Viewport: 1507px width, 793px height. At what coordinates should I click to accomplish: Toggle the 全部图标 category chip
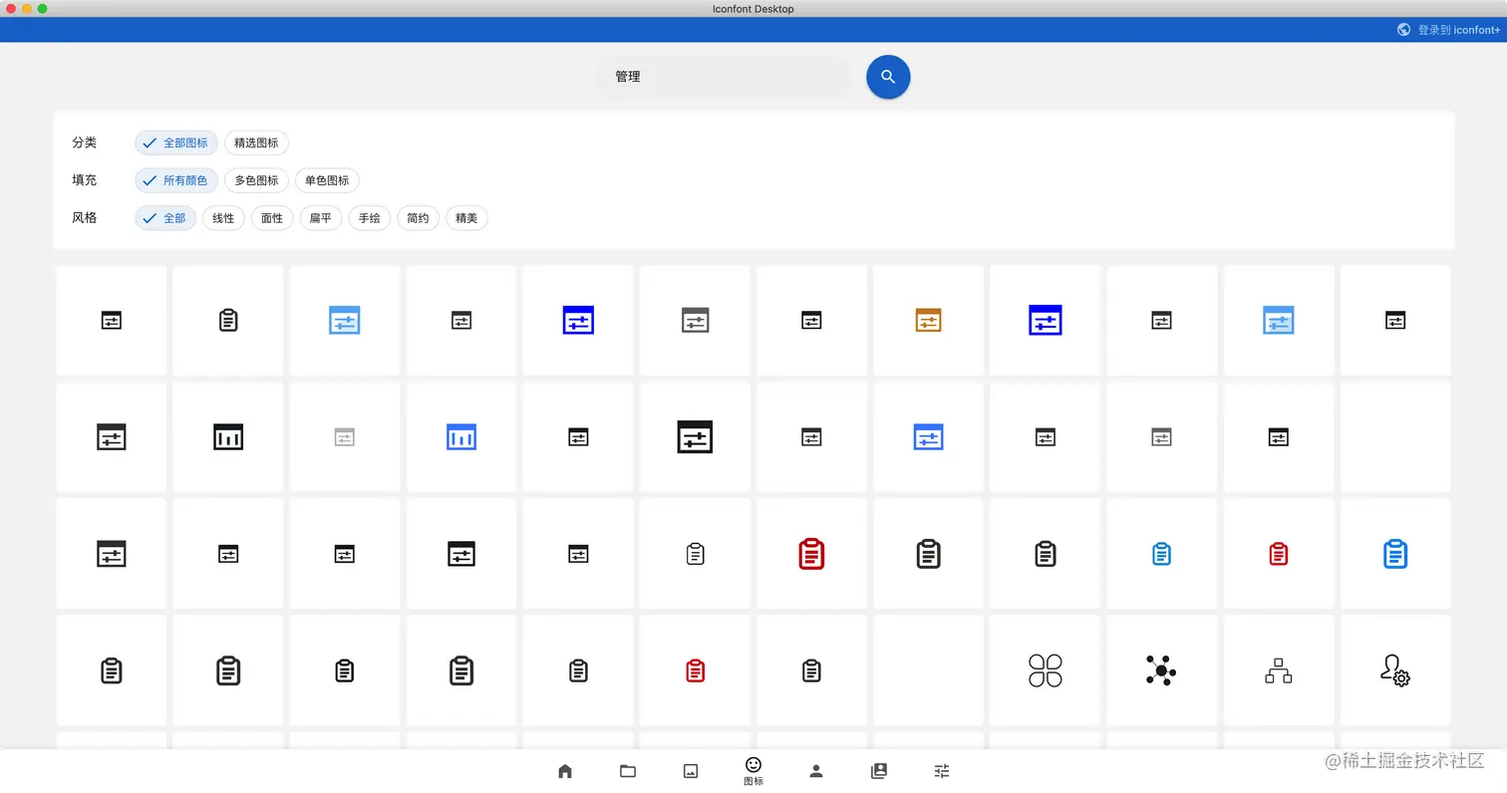(176, 142)
